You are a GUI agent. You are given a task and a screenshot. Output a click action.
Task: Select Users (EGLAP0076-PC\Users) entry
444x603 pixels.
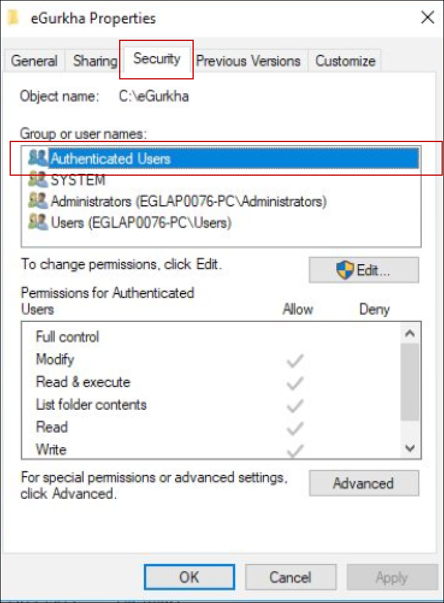pos(141,223)
